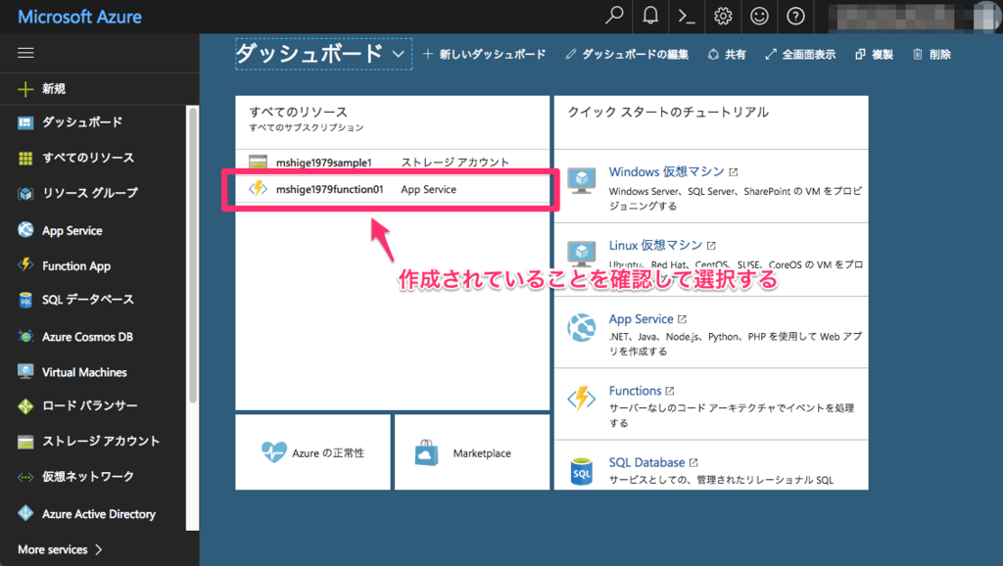Click the クイック スタートのチュートリアル tile title

668,112
